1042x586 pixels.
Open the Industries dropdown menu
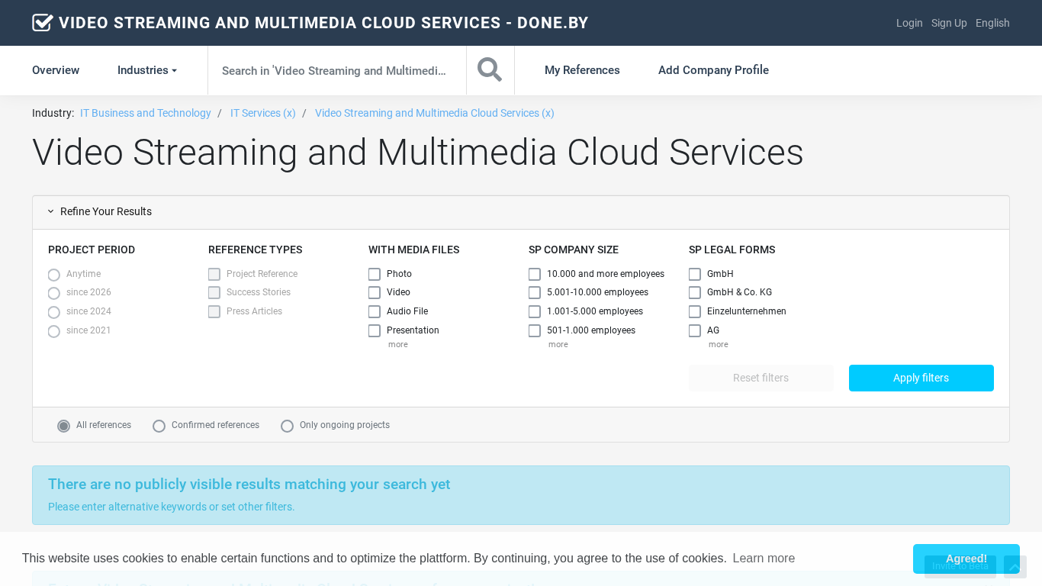[x=146, y=70]
